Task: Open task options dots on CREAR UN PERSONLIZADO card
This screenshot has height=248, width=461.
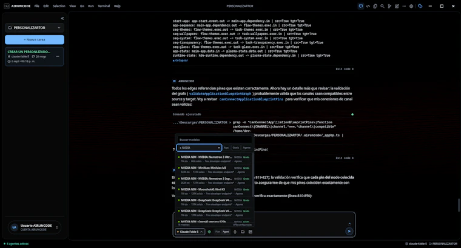Action: [x=58, y=56]
